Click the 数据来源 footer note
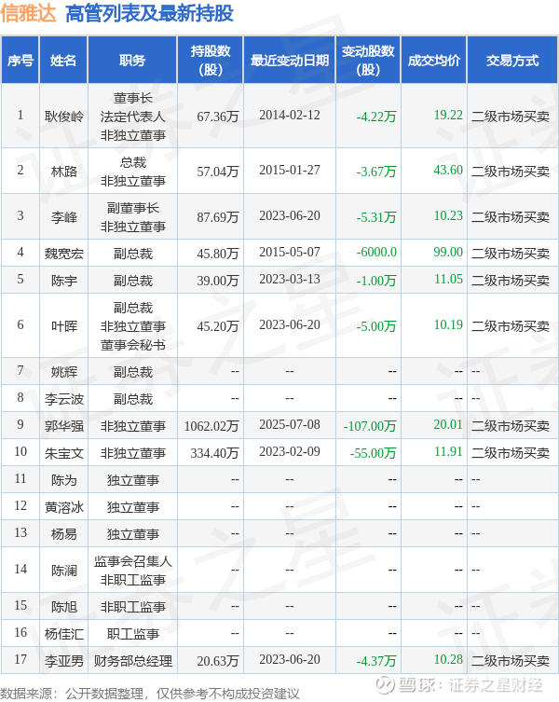The width and height of the screenshot is (559, 702). (x=149, y=694)
